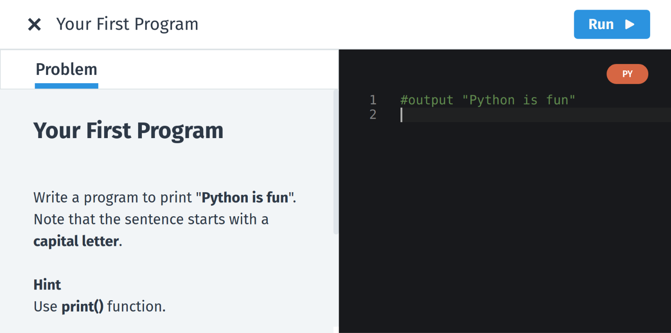Close the lesson with the X icon
The image size is (671, 333).
pos(35,25)
